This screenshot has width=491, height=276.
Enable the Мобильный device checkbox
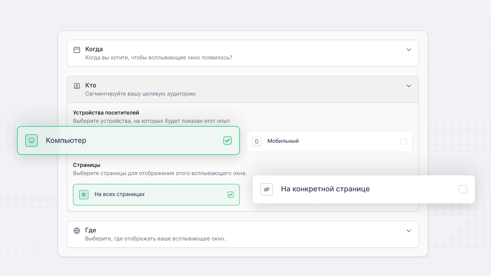point(403,141)
